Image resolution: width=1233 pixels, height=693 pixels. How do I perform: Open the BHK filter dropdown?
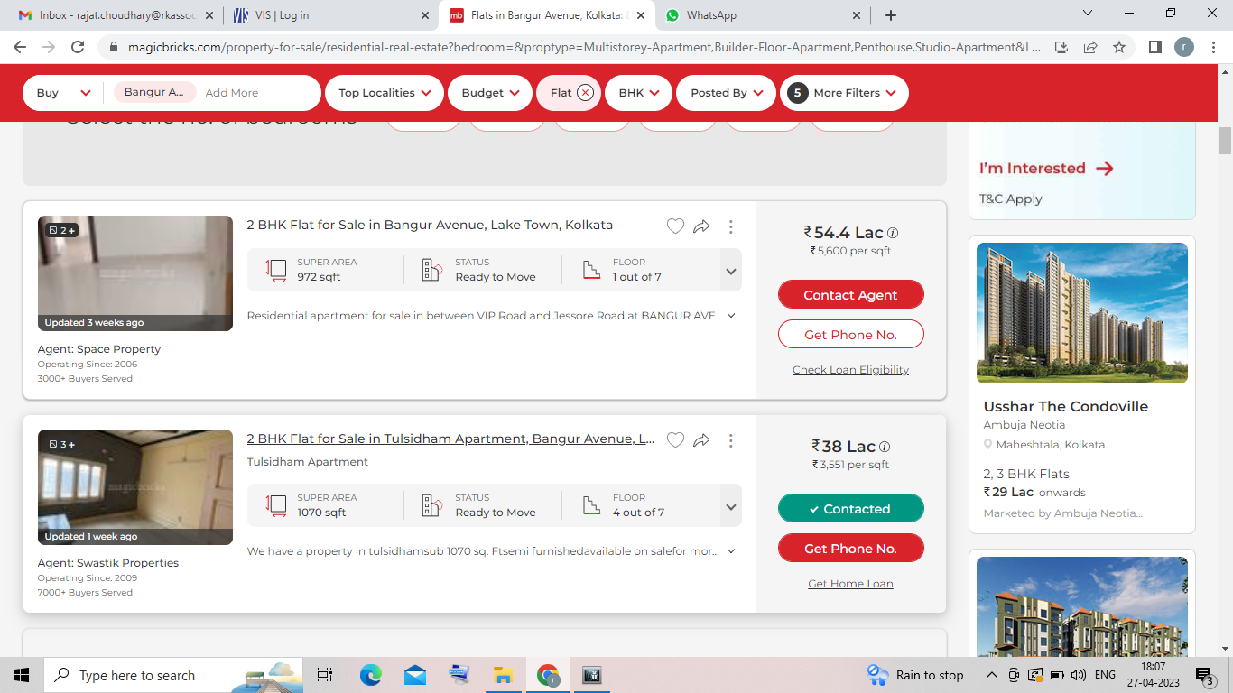[x=638, y=93]
